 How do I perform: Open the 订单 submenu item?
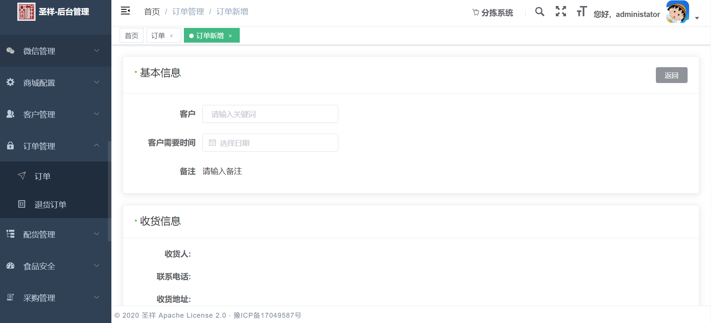coord(56,176)
